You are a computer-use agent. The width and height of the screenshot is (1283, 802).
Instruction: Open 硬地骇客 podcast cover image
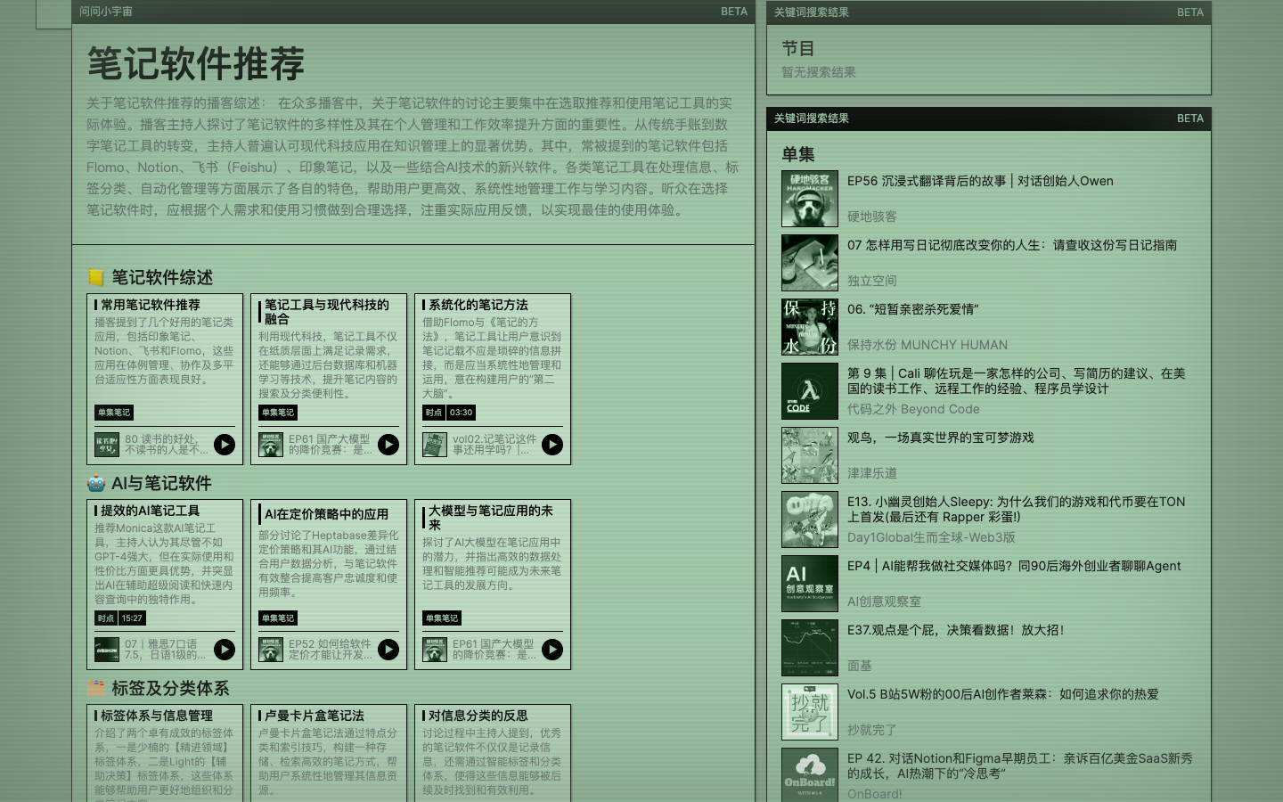(810, 199)
